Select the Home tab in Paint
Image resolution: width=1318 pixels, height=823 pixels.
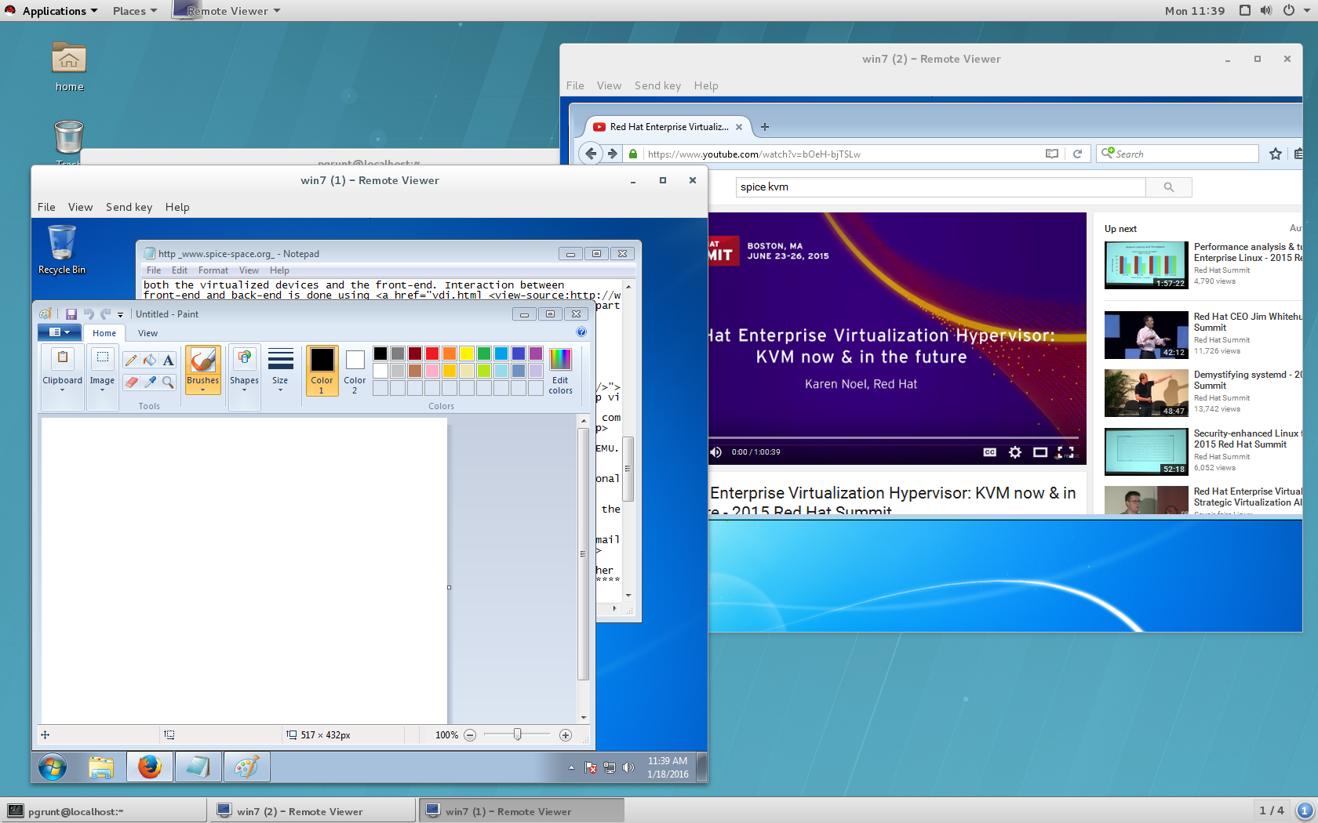(104, 333)
